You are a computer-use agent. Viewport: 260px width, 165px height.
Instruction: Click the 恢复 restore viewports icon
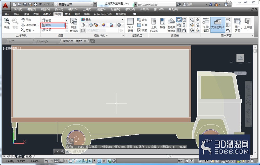[139, 30]
